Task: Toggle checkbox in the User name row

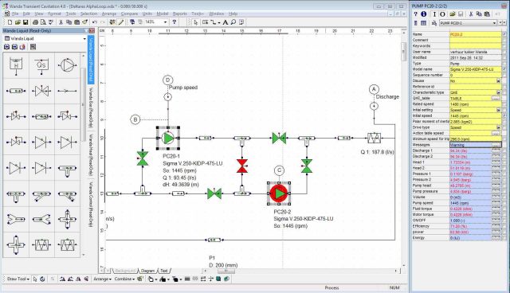Action: point(504,52)
